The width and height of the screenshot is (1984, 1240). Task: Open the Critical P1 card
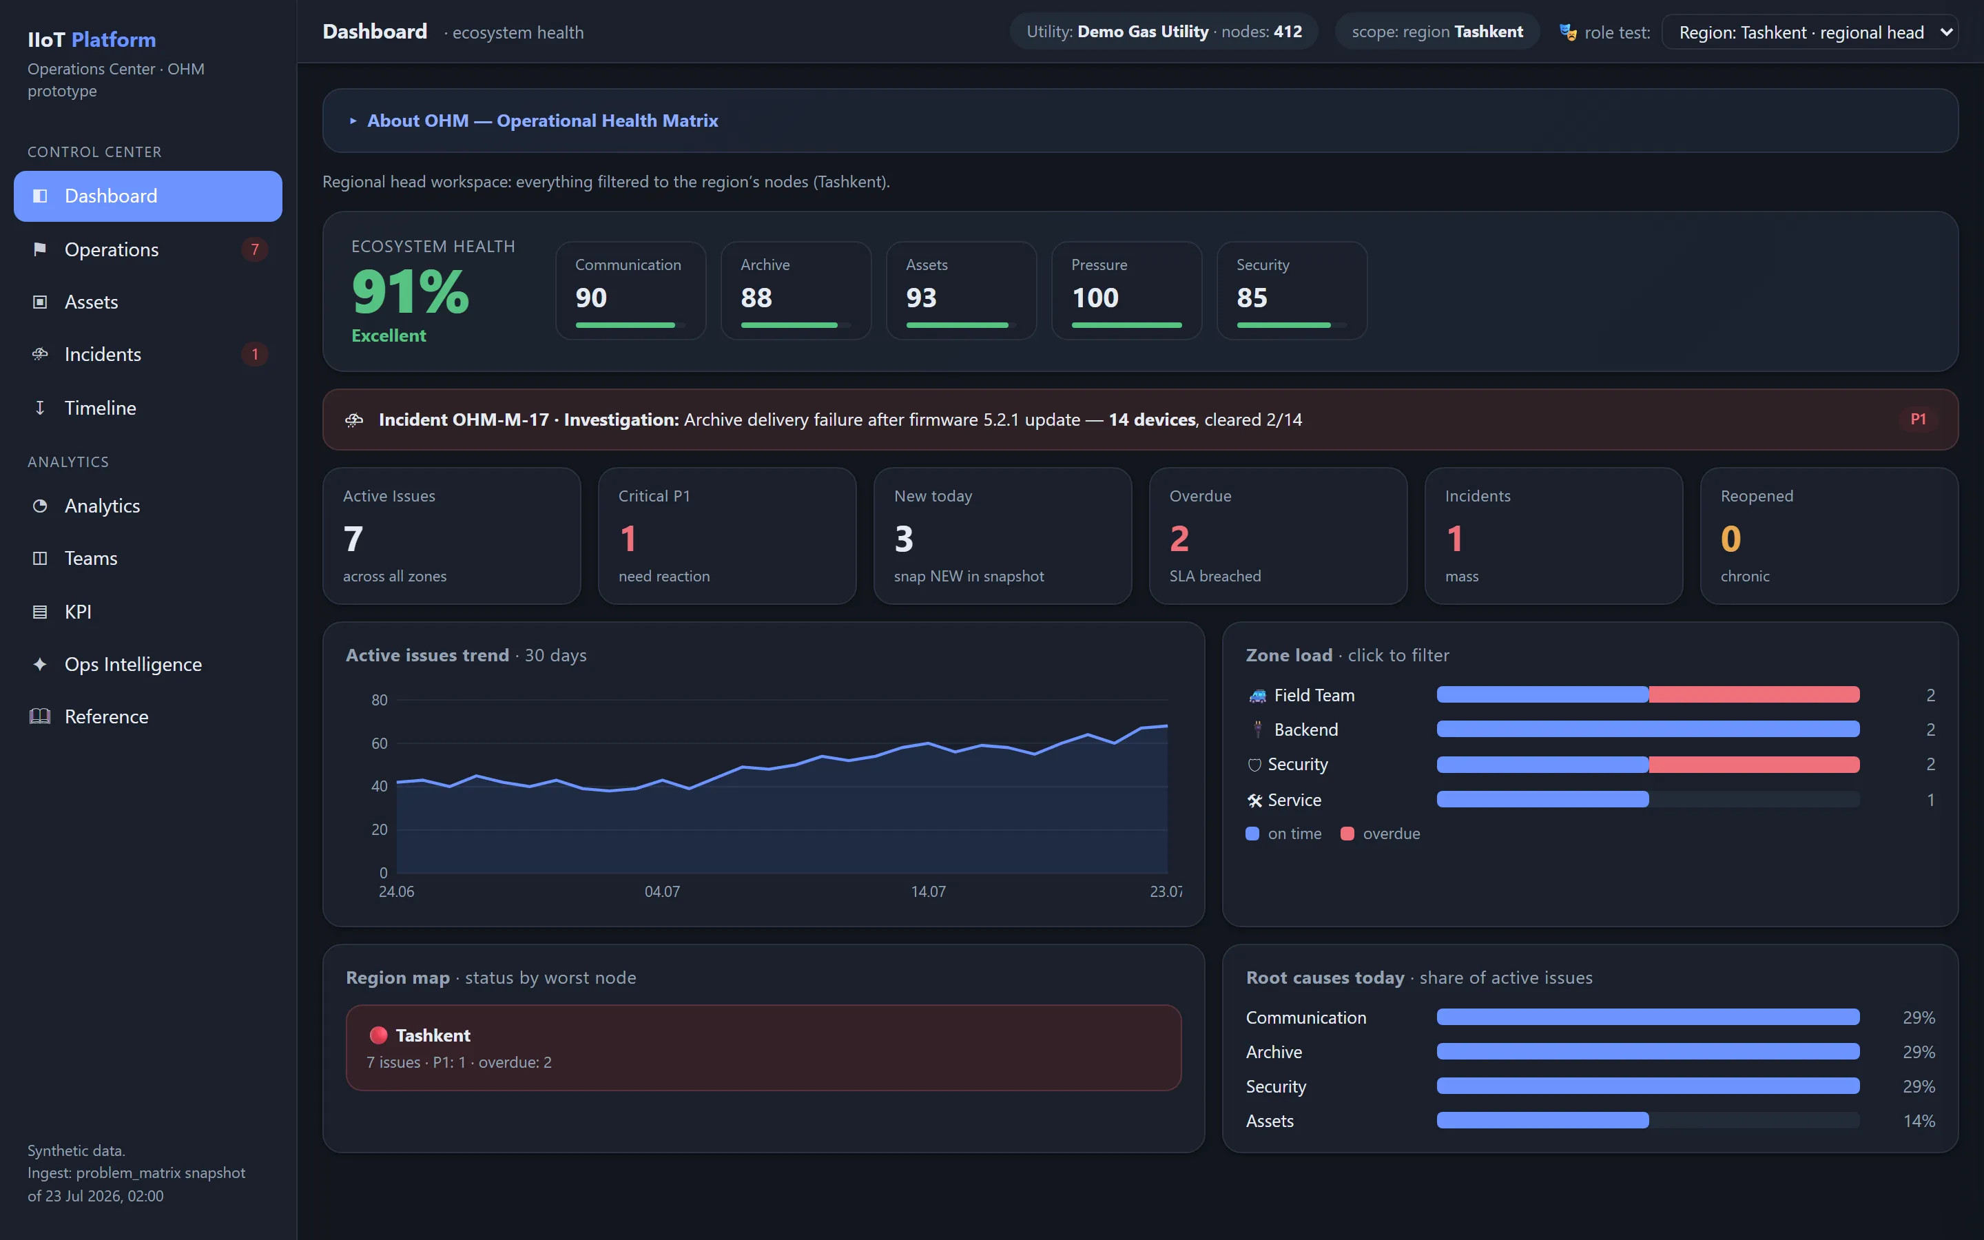727,537
